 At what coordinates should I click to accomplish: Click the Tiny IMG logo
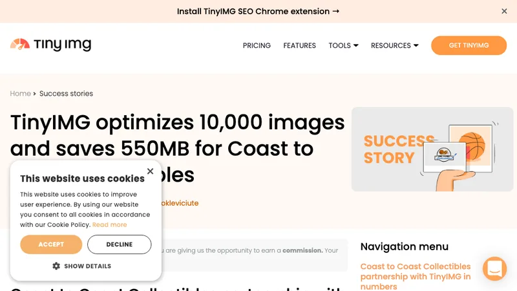pos(50,45)
